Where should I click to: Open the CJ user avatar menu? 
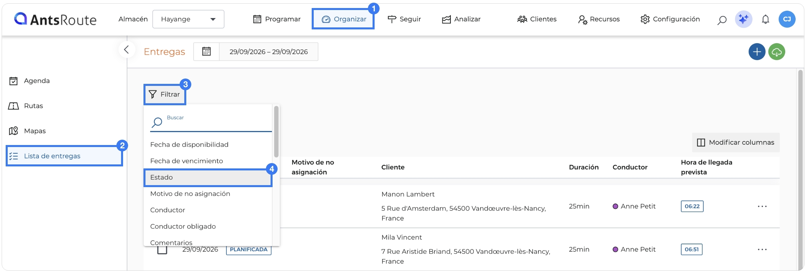pos(787,19)
